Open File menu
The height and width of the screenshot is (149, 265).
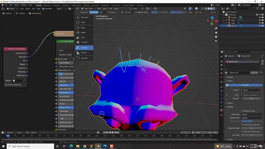click(6, 5)
